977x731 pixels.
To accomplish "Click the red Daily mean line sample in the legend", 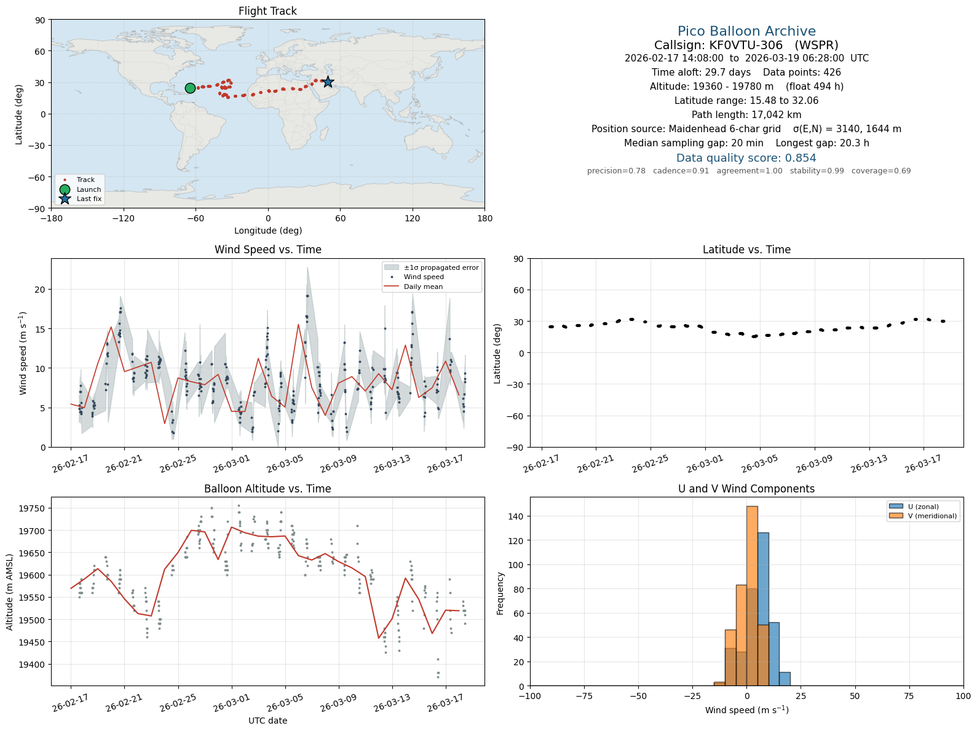I will (392, 286).
